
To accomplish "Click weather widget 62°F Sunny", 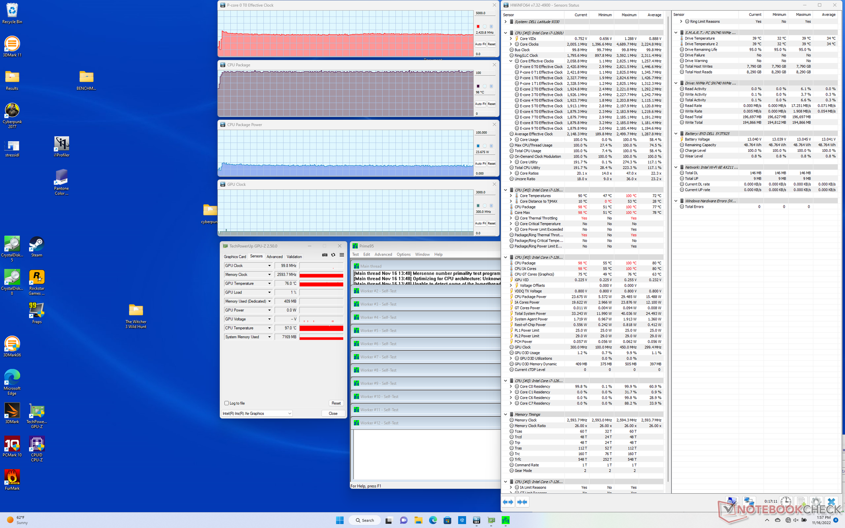I will [17, 520].
